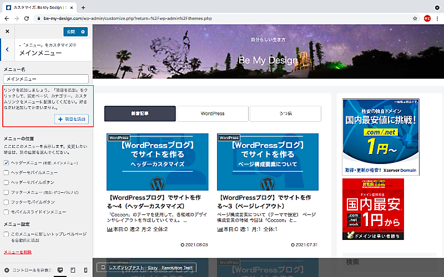Go back using the left chevron arrow
This screenshot has height=277, width=444.
(x=7, y=50)
